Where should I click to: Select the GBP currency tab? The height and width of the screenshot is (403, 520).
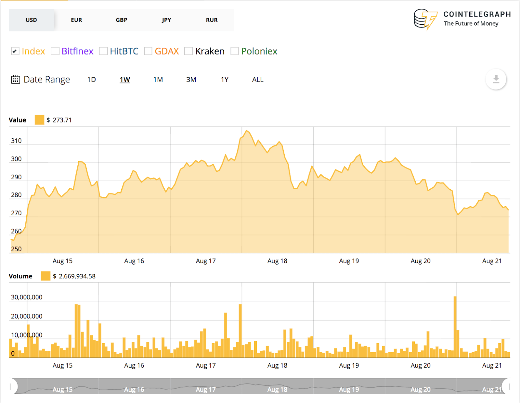(x=121, y=20)
